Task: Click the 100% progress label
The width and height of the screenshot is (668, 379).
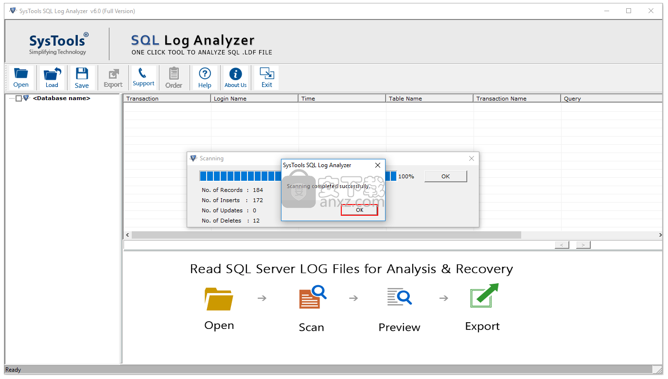Action: coord(406,176)
